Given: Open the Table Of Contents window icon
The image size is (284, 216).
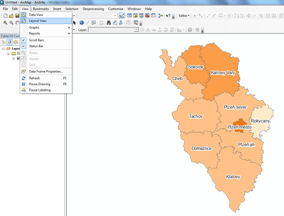Looking at the screenshot, I should point(129,16).
